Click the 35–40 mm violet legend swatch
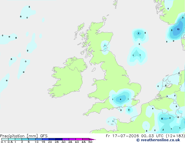The height and width of the screenshot is (143, 185). (72, 139)
